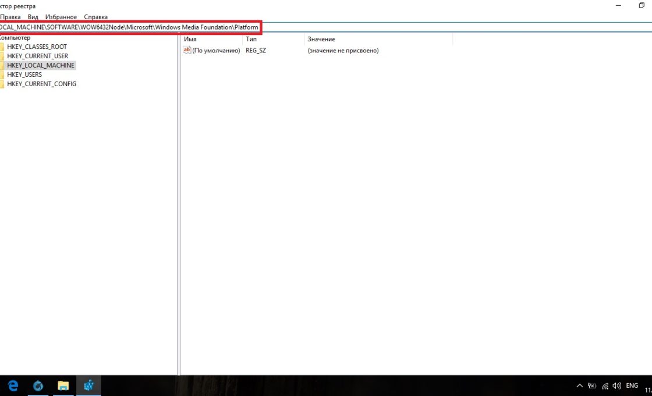Click the REG_SZ type cell
The image size is (652, 396).
256,50
